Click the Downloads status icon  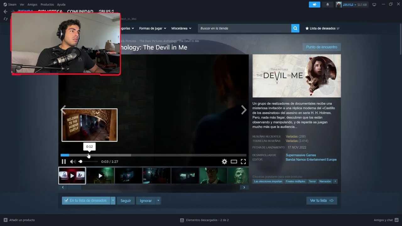[182, 220]
